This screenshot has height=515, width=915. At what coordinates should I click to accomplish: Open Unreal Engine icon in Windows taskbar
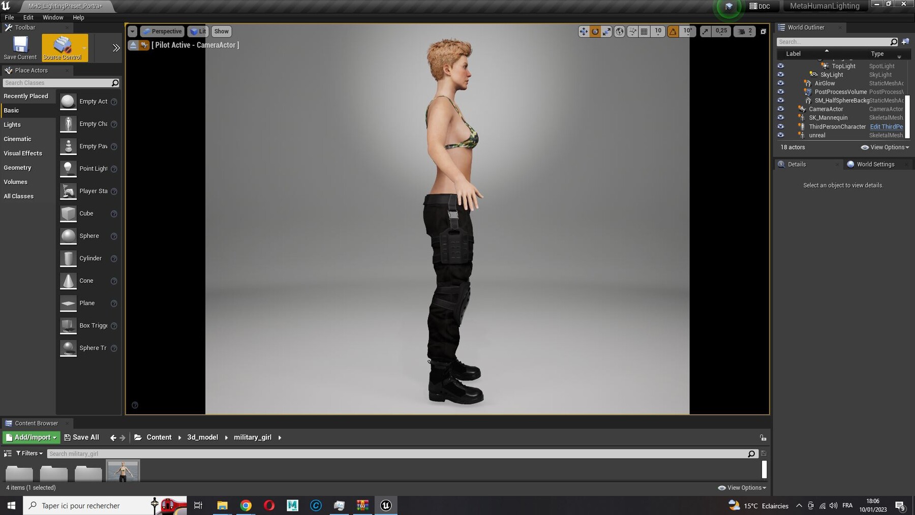[x=386, y=505]
